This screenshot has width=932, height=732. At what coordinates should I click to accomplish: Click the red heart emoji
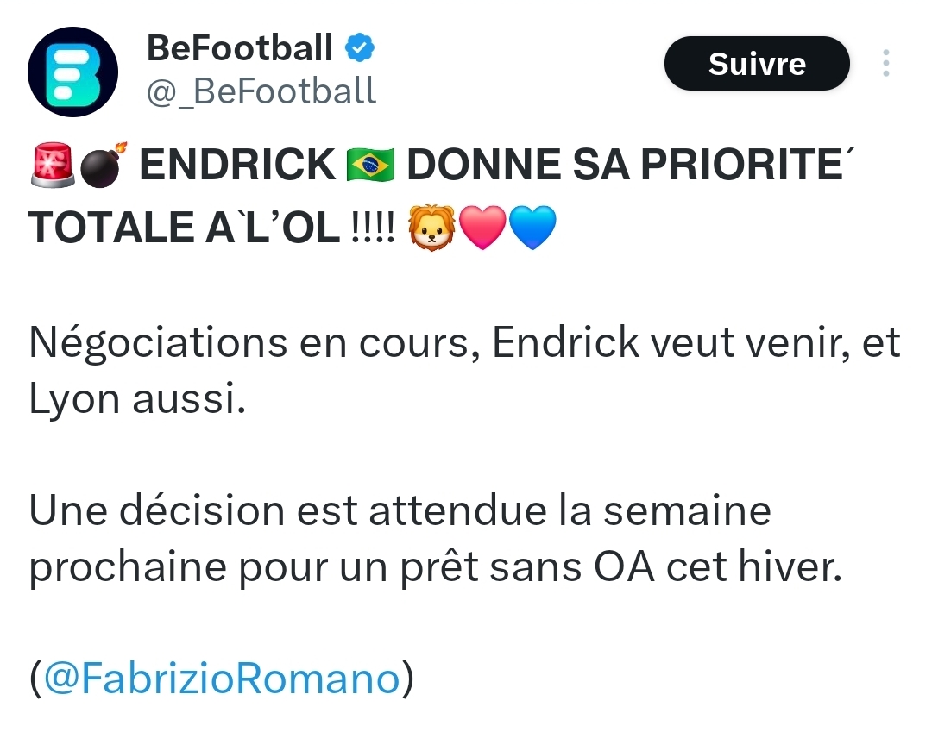(x=482, y=228)
